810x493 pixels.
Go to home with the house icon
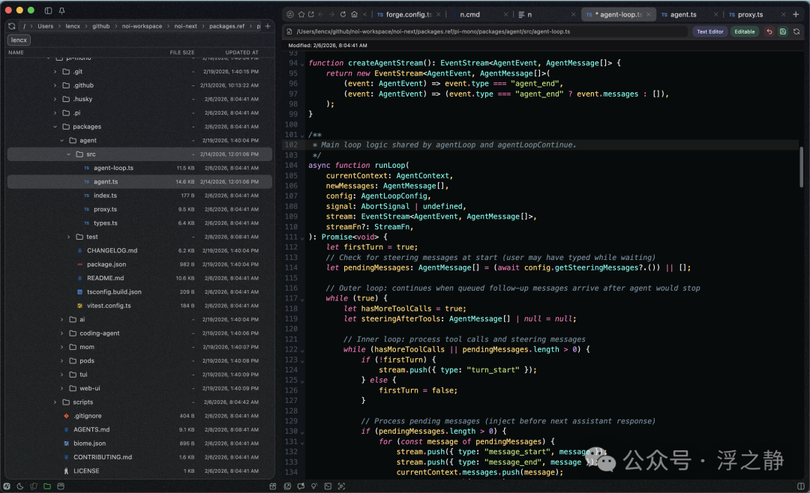pyautogui.click(x=354, y=14)
